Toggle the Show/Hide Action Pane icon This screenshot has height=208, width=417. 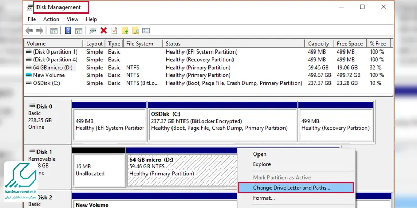(79, 31)
